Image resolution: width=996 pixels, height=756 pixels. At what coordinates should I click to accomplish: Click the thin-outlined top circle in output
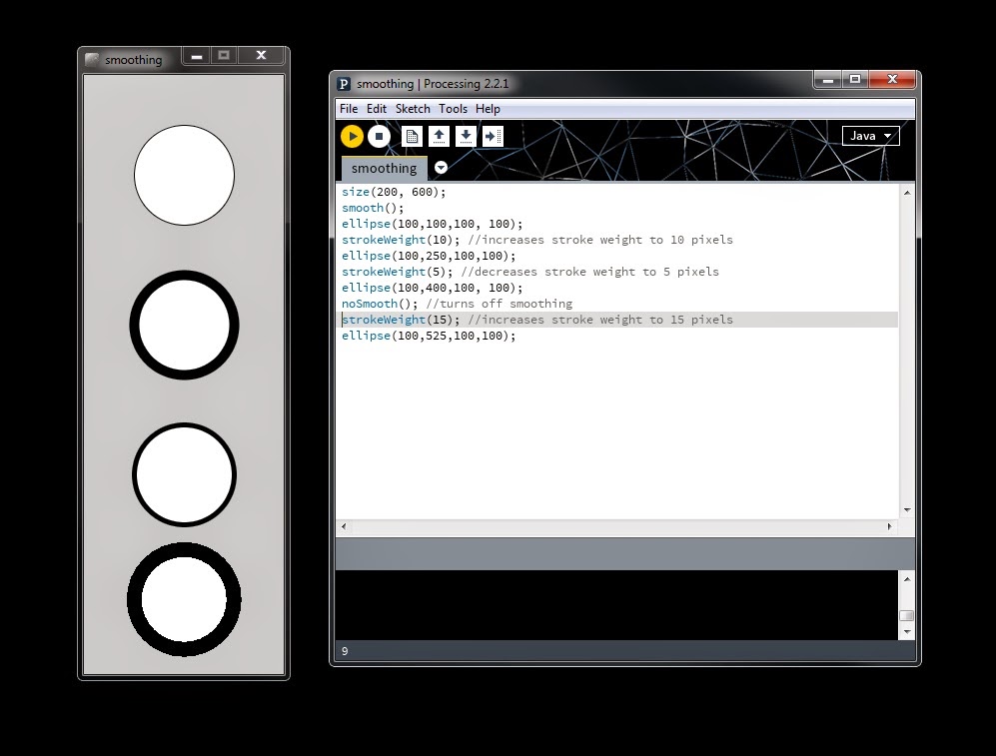pyautogui.click(x=184, y=175)
